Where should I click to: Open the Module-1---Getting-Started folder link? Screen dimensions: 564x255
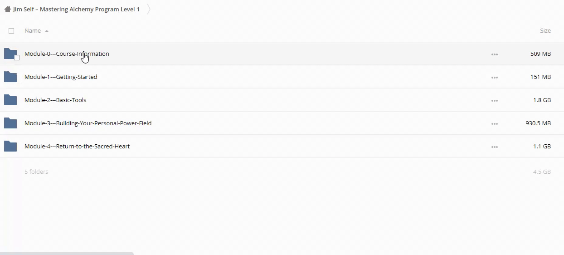click(x=61, y=77)
